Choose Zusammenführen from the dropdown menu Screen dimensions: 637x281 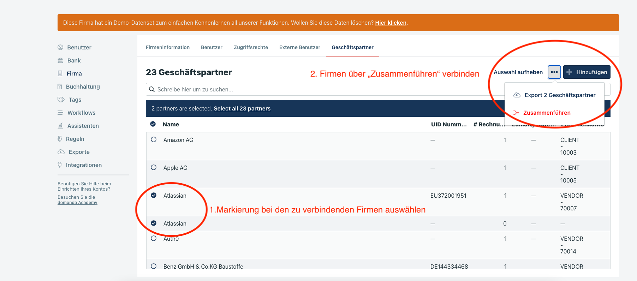pyautogui.click(x=547, y=113)
